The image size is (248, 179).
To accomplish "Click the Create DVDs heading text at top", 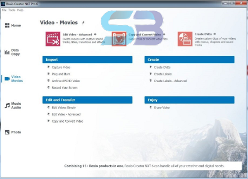I will [203, 34].
